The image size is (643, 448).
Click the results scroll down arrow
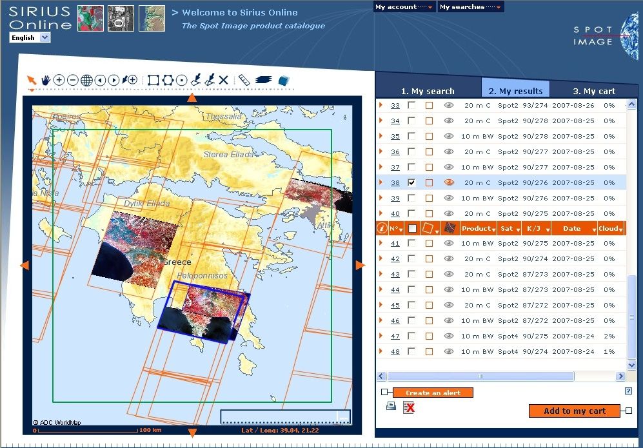tap(631, 364)
